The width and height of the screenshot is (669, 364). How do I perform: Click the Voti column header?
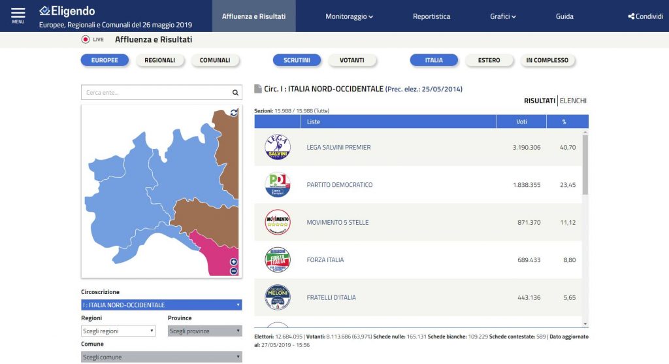click(x=521, y=122)
